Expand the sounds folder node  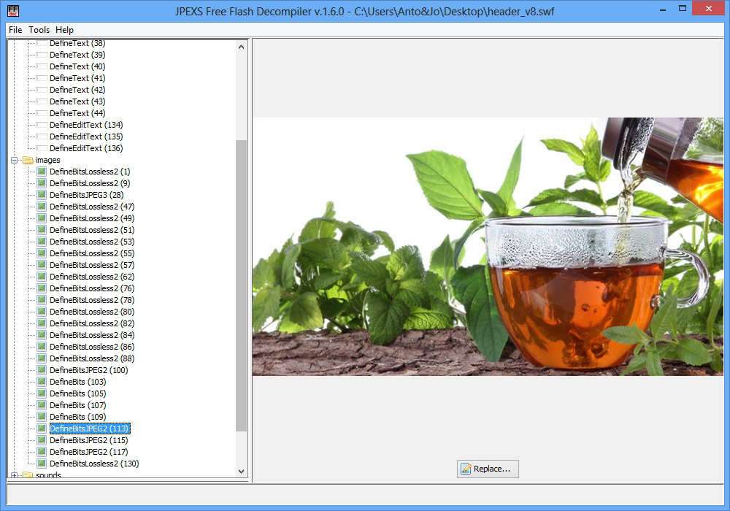[x=15, y=475]
